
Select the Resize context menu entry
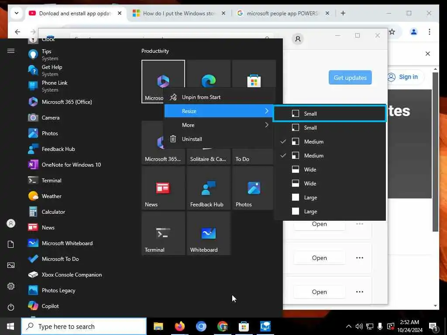[218, 111]
